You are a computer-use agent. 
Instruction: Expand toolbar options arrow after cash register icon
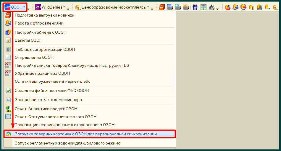[x=217, y=9]
